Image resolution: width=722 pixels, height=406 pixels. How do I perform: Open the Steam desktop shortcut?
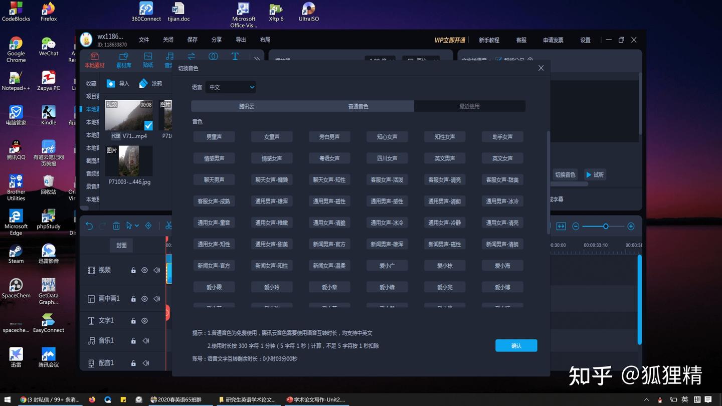[x=16, y=254]
